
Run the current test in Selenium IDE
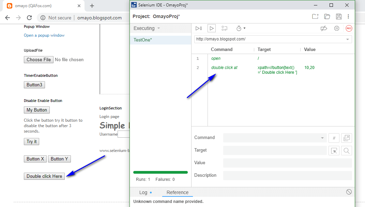click(212, 28)
